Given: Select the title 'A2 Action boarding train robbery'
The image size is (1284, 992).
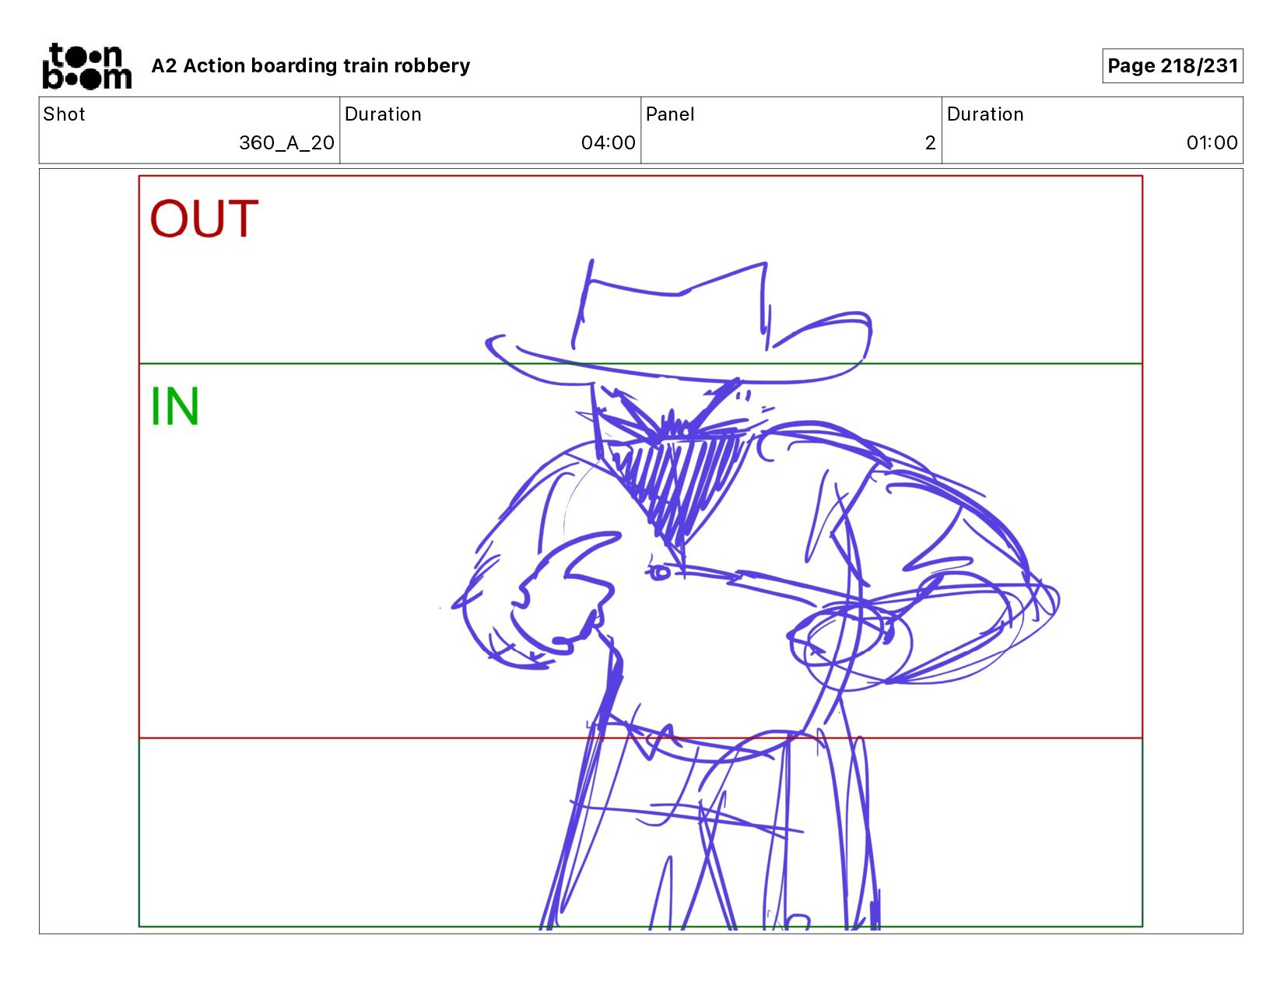Looking at the screenshot, I should click(x=310, y=66).
